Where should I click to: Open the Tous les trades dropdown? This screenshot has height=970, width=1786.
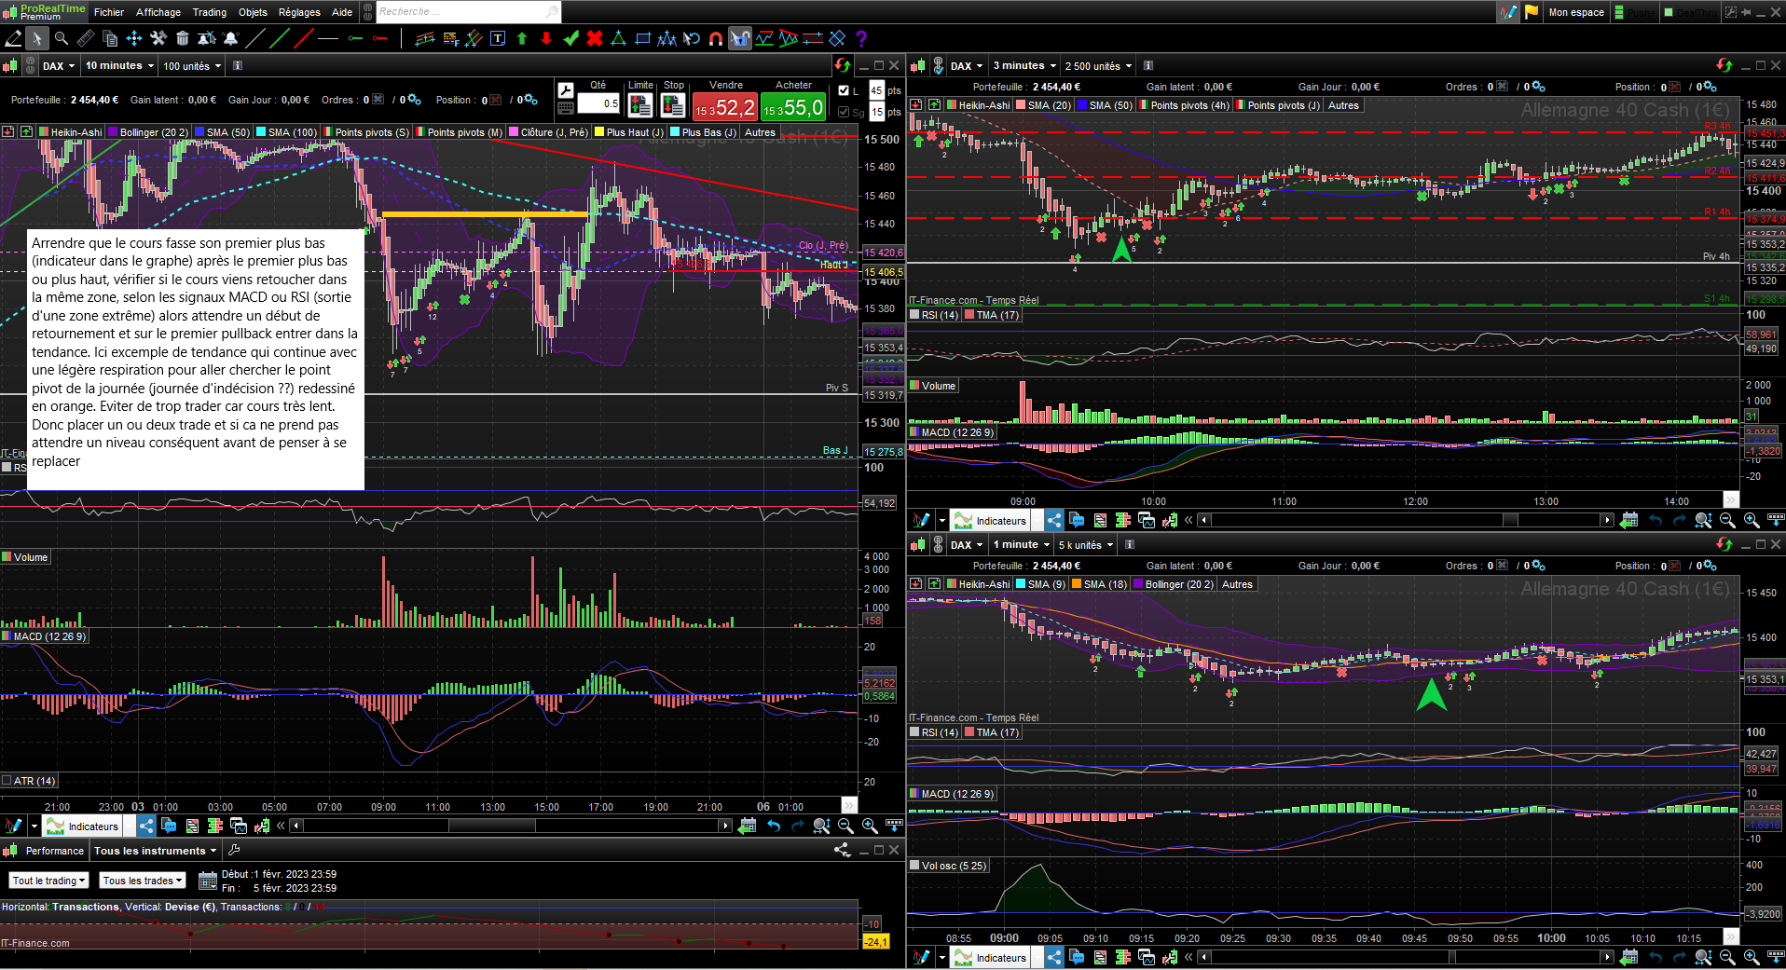pyautogui.click(x=143, y=881)
